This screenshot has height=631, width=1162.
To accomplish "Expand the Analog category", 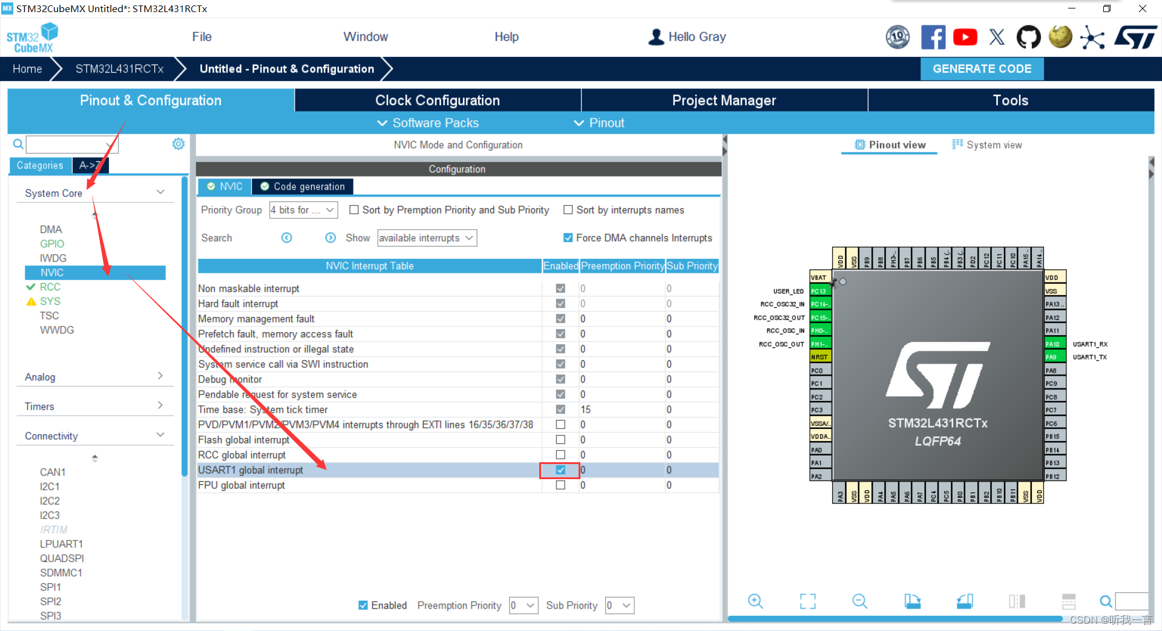I will point(160,376).
